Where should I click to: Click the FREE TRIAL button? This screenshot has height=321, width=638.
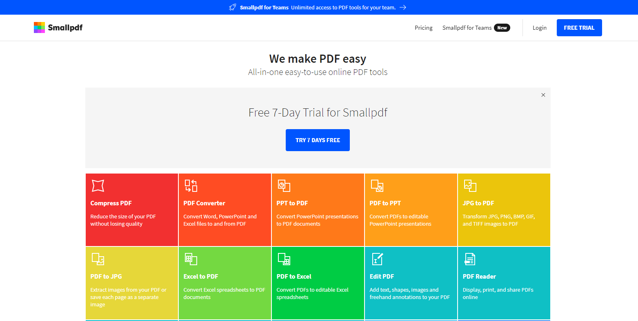[x=579, y=28]
